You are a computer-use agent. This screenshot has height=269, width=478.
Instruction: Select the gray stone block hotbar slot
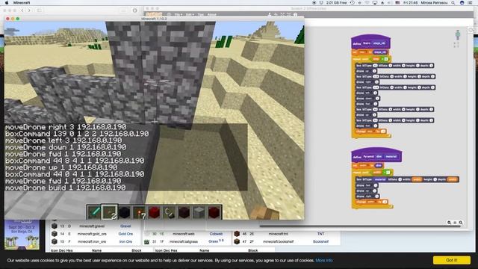(199, 212)
